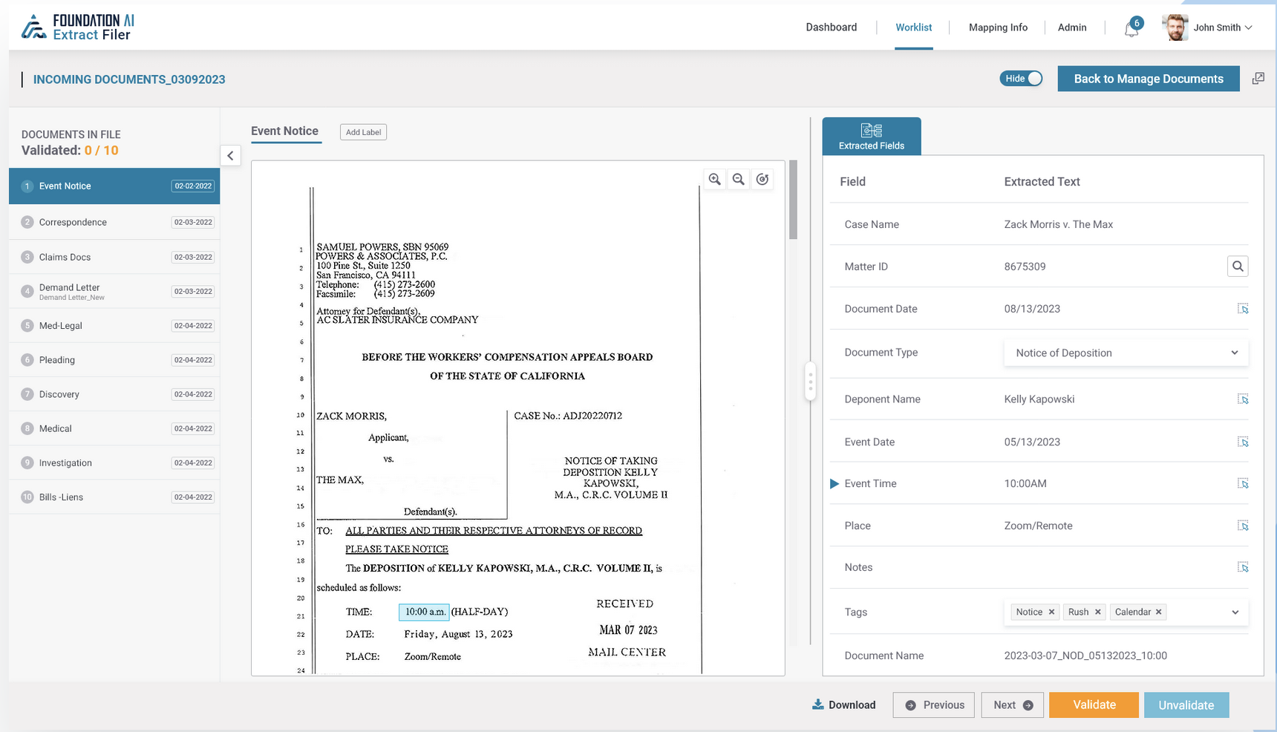Reset the document view rotation
The width and height of the screenshot is (1277, 732).
[762, 179]
